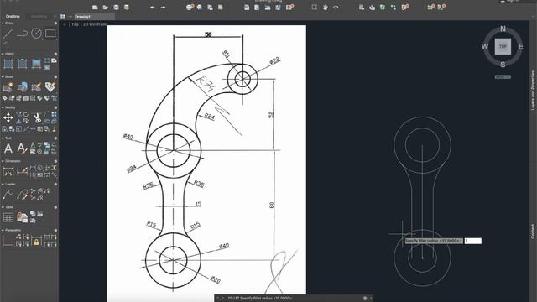Image resolution: width=537 pixels, height=302 pixels.
Task: Toggle the Parametric panel pin dot
Action: coord(55,230)
